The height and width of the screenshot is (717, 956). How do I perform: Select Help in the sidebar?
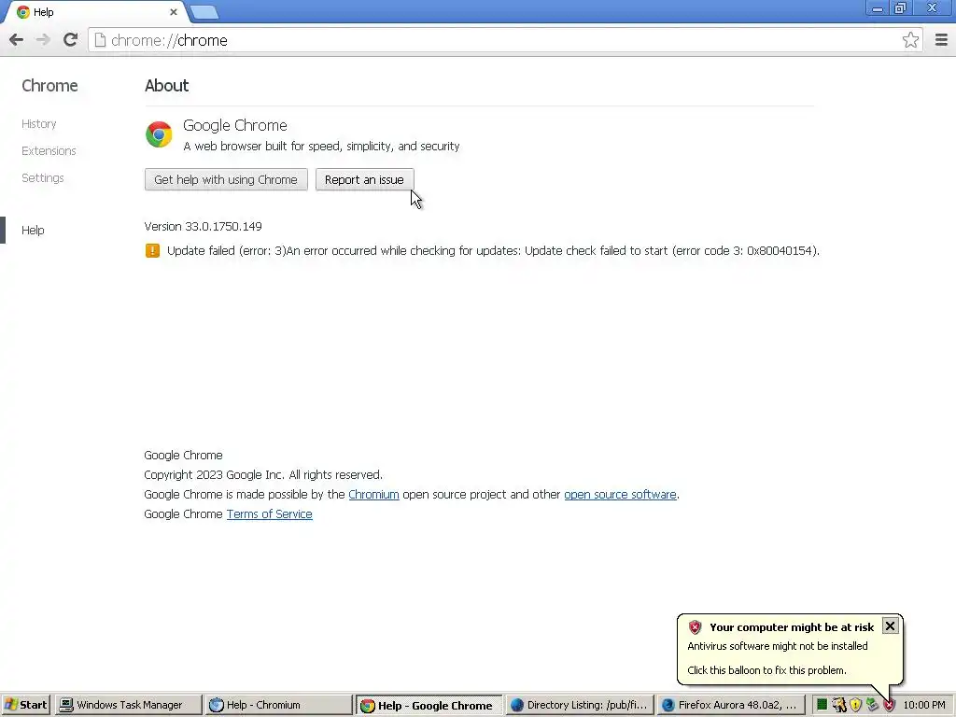point(33,230)
